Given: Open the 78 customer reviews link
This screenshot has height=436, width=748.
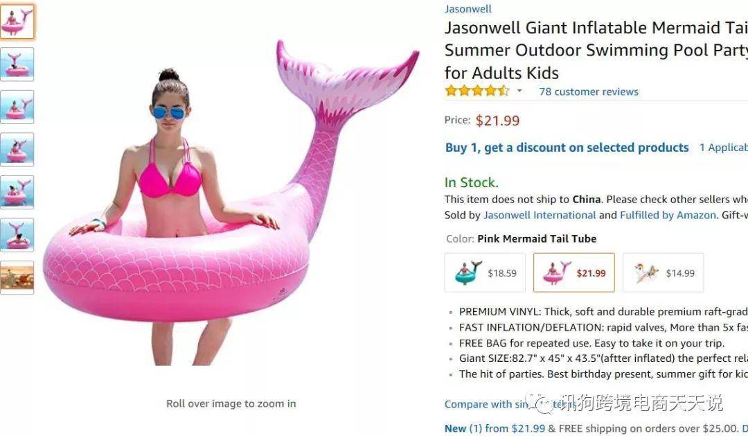Looking at the screenshot, I should pyautogui.click(x=588, y=91).
